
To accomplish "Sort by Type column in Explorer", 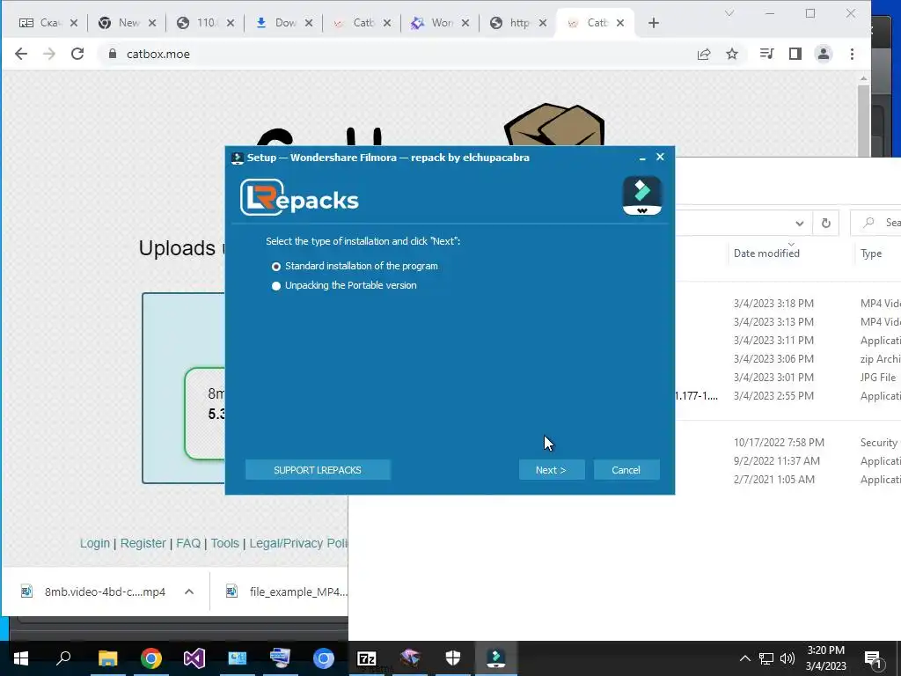I will (871, 253).
